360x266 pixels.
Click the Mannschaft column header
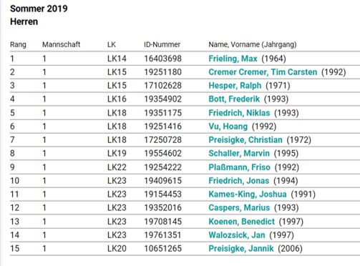point(62,44)
